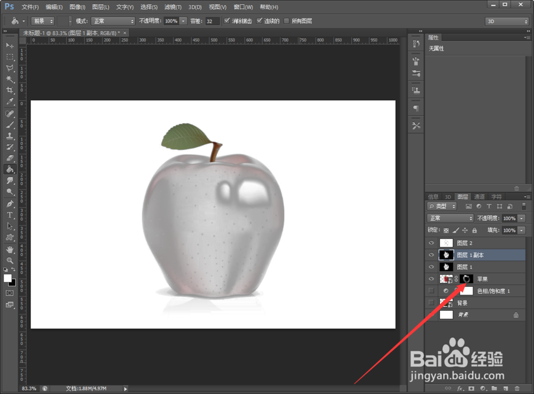534x394 pixels.
Task: Switch to the 通道 channels tab
Action: 479,197
